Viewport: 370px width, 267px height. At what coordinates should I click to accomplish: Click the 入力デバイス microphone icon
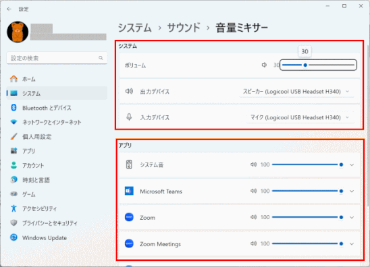[x=129, y=117]
